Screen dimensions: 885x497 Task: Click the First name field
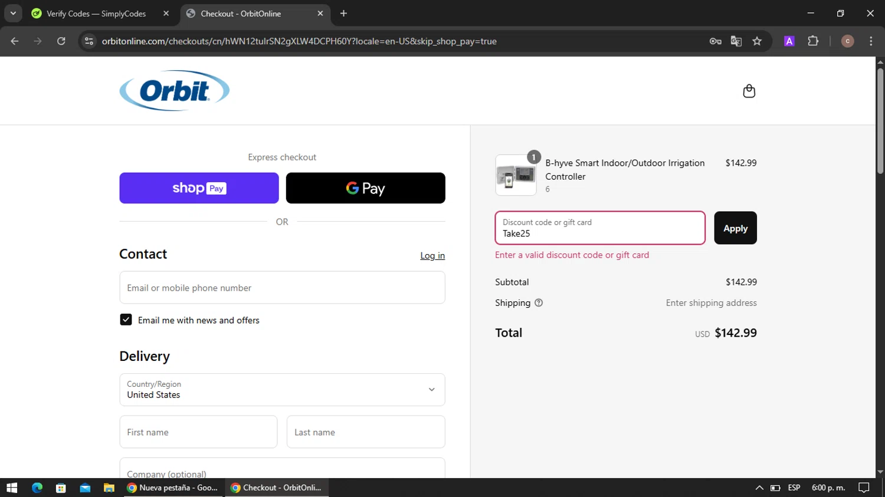coord(198,432)
